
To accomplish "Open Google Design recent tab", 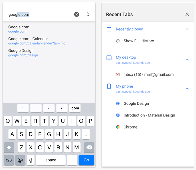I will coord(136,104).
